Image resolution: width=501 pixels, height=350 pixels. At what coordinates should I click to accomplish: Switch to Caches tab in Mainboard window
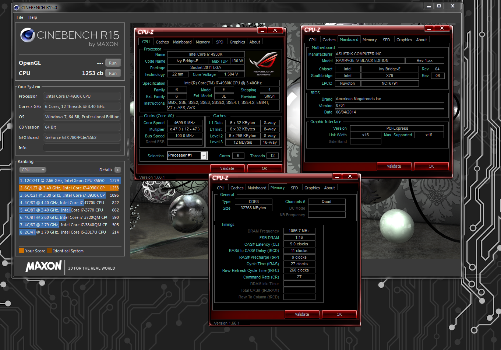click(329, 40)
